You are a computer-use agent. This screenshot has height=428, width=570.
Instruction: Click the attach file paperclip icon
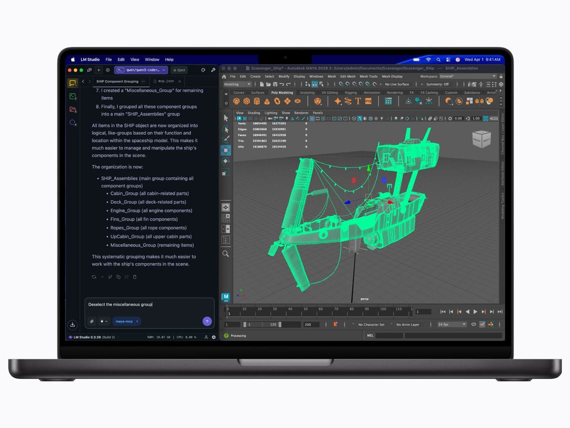92,321
